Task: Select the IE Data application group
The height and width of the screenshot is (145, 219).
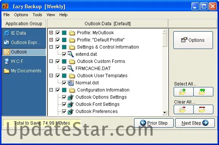Action: coord(24,33)
